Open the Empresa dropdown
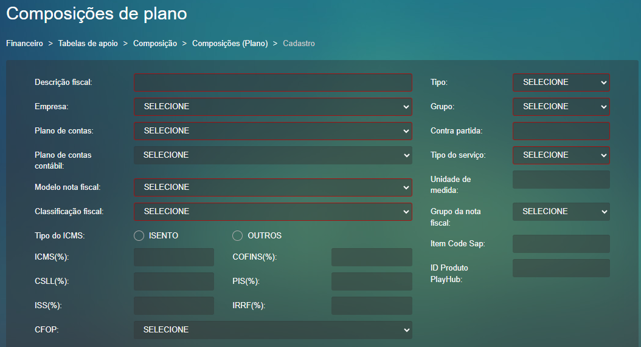 coord(272,107)
